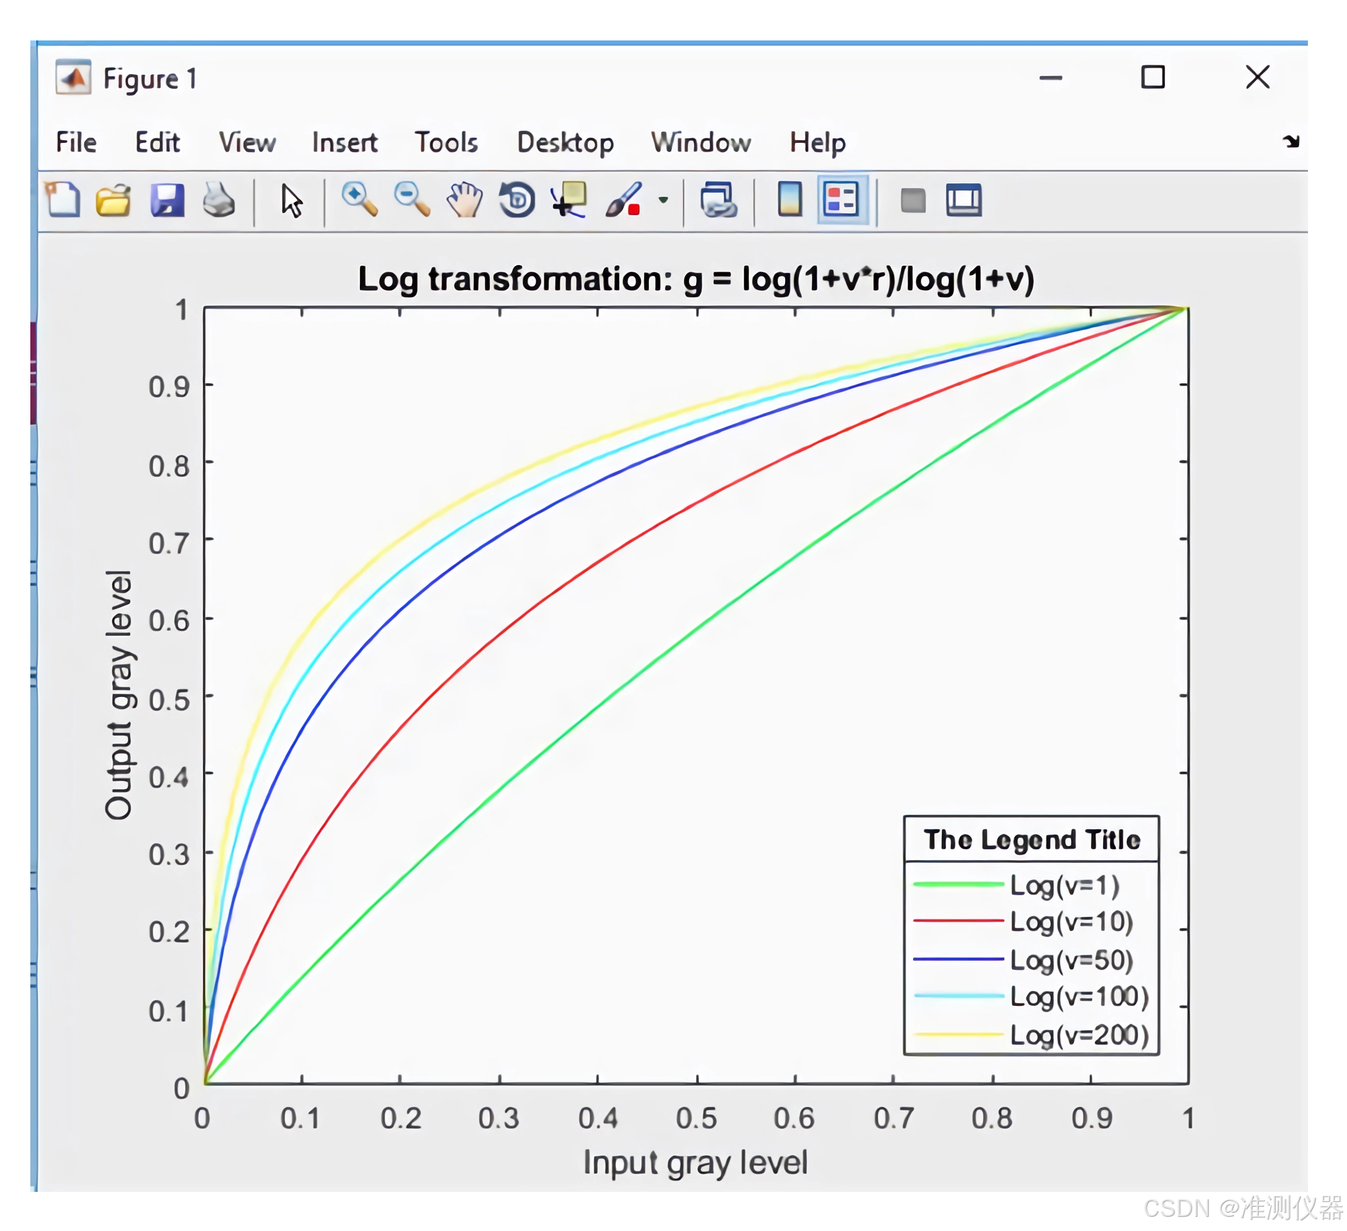Toggle the Insert Legend button
1347x1231 pixels.
841,200
